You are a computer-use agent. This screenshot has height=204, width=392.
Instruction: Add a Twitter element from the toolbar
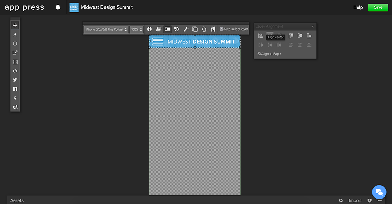pos(15,80)
